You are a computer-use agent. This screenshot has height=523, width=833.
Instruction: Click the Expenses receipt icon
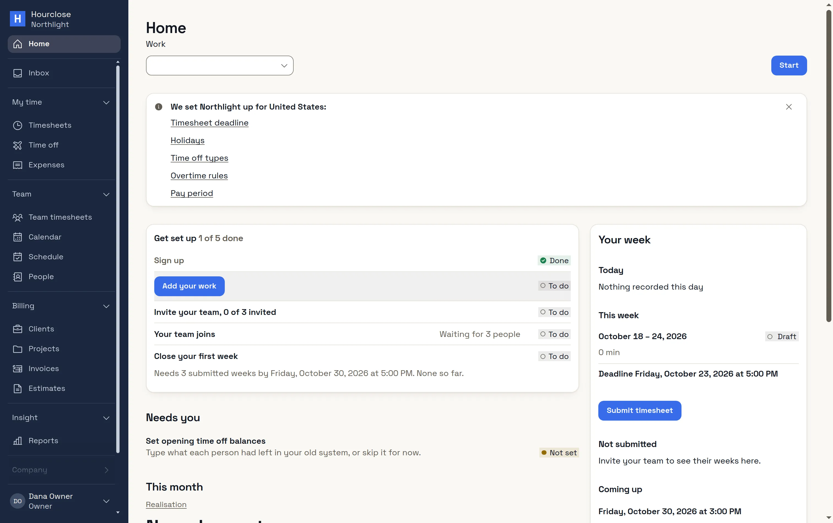click(x=17, y=165)
